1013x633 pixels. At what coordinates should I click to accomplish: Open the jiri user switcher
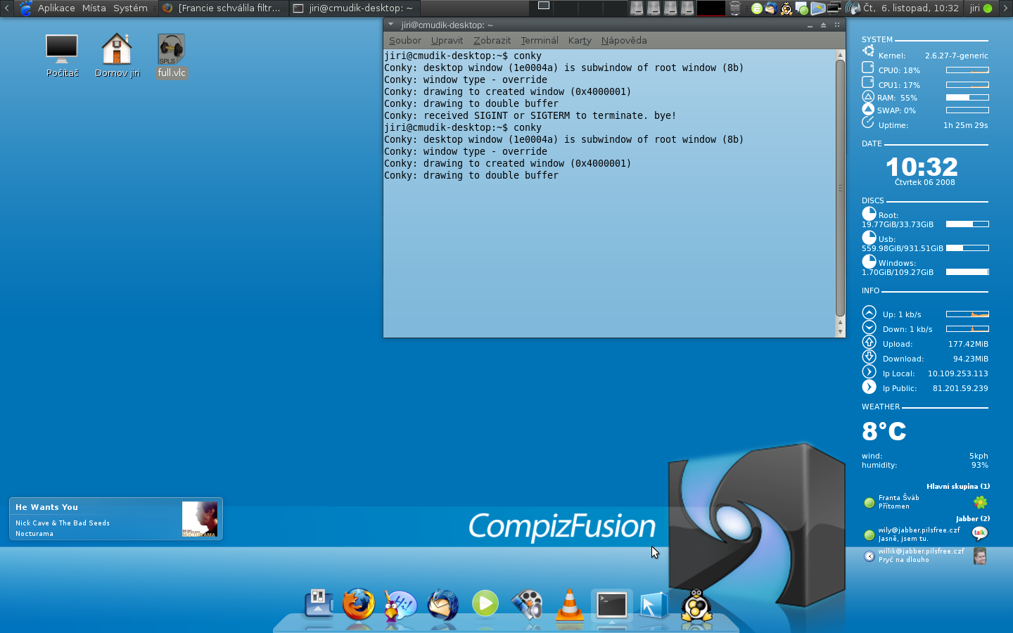pos(981,8)
